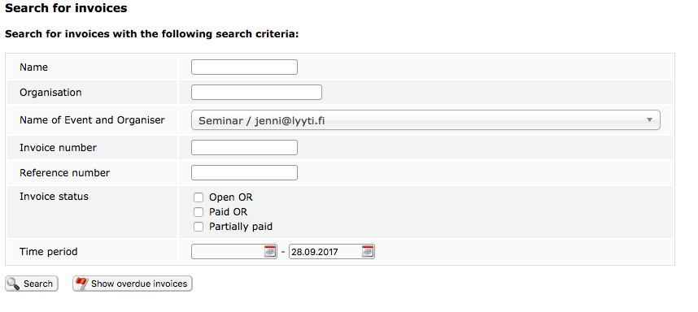Show overdue invoices
This screenshot has height=312, width=698.
pos(133,284)
